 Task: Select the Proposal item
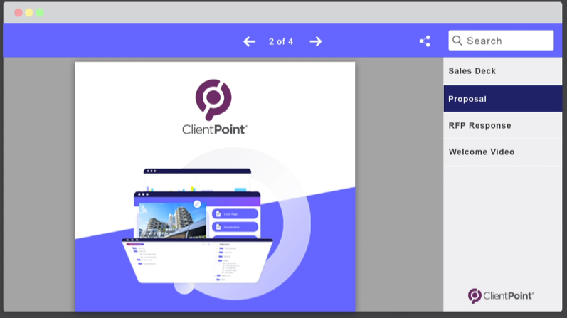point(503,99)
